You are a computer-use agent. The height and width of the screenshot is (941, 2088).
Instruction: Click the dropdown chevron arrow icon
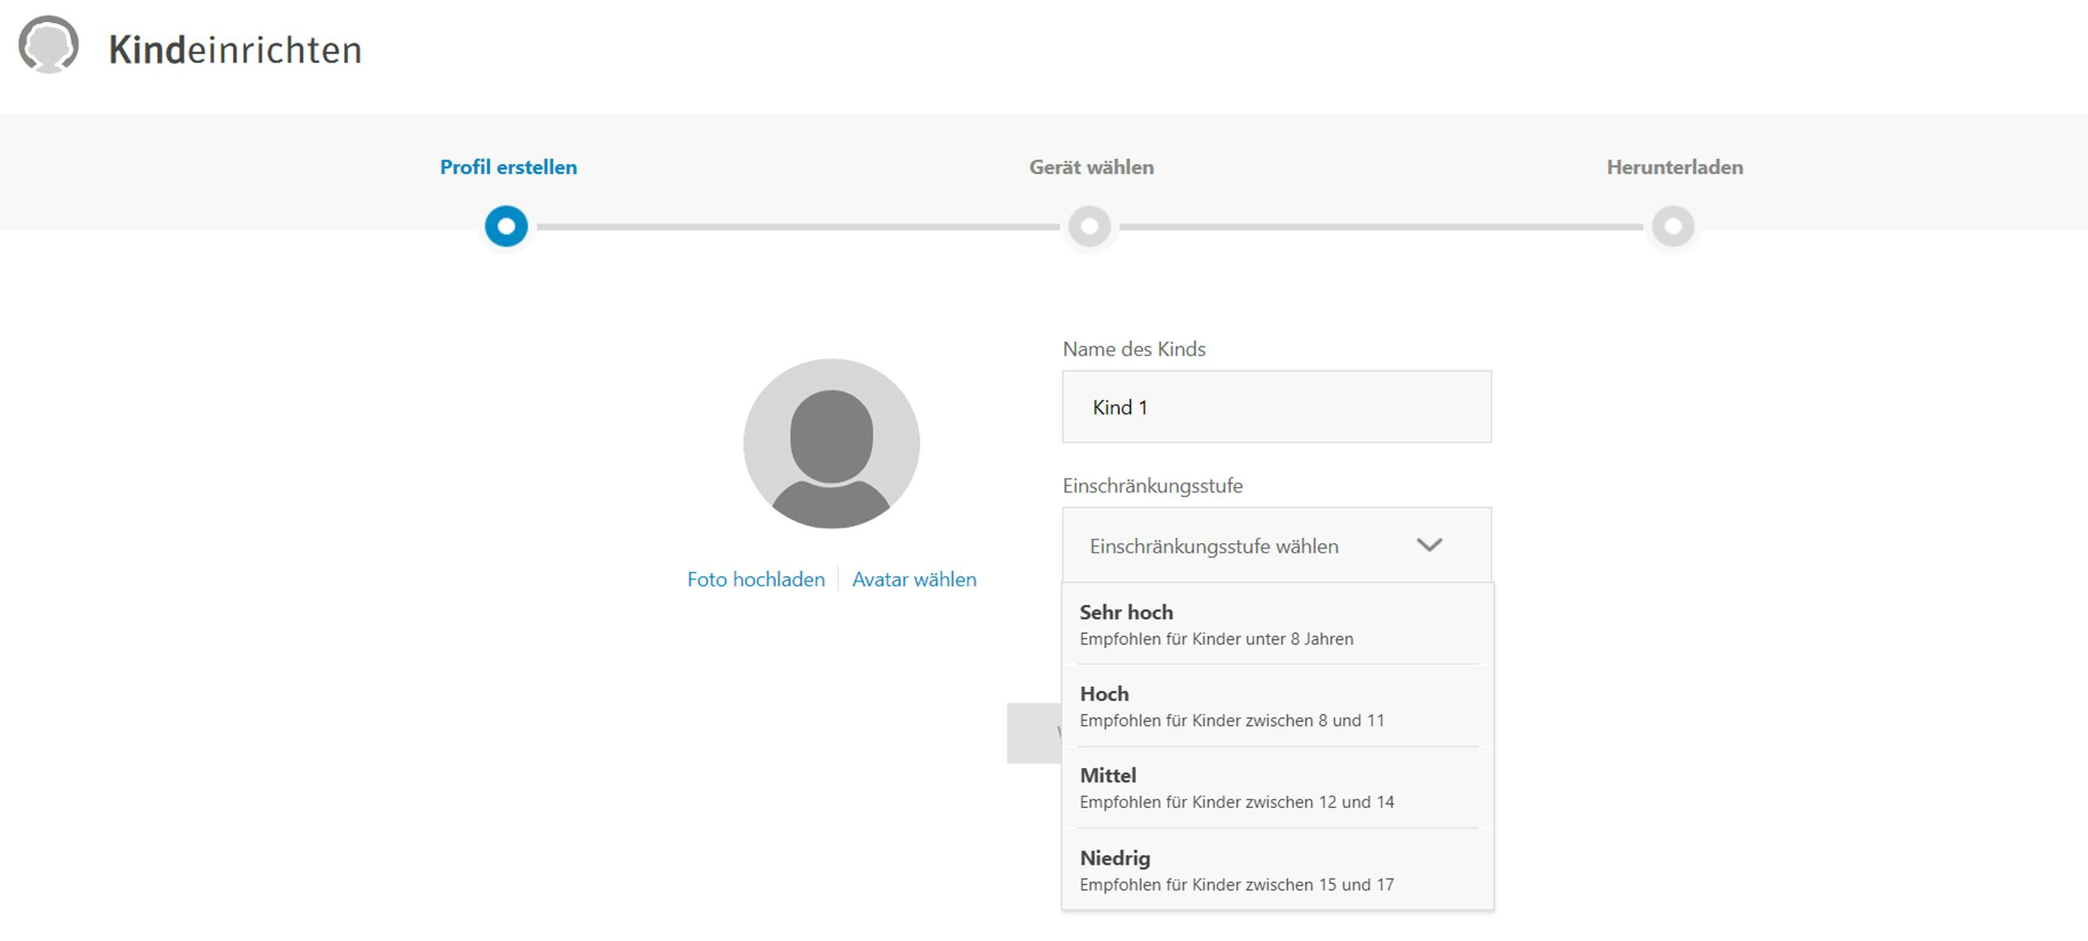click(1429, 545)
